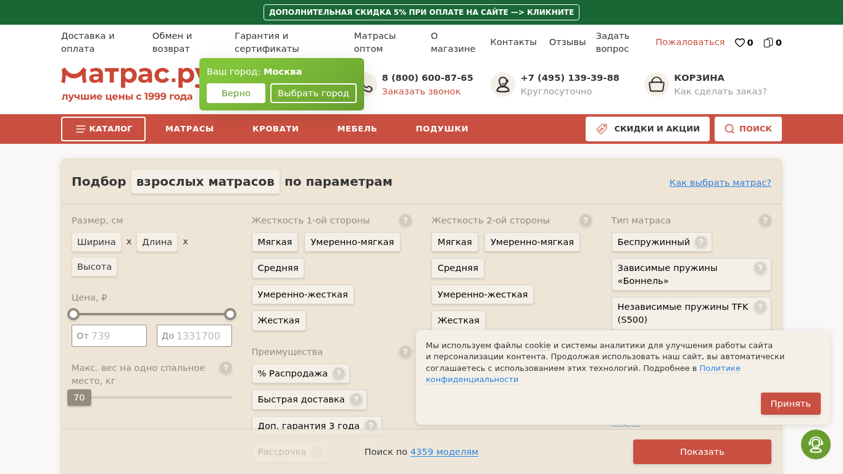
Task: Click the discount tag icon
Action: click(x=602, y=129)
